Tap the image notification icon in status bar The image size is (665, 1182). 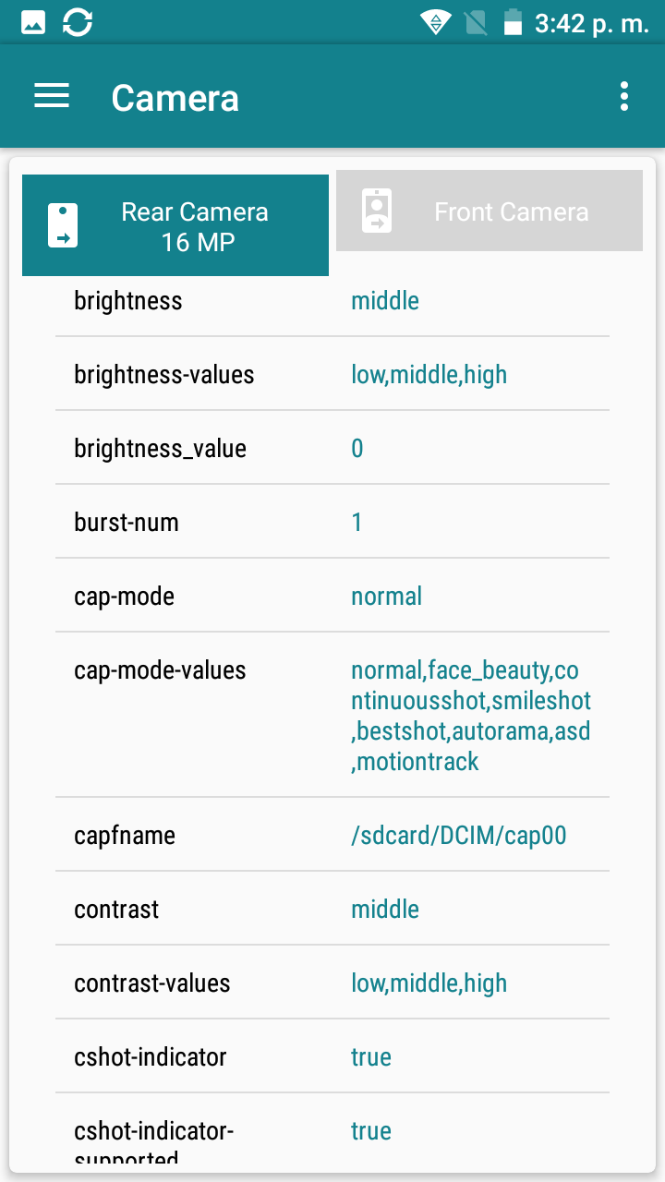(33, 23)
